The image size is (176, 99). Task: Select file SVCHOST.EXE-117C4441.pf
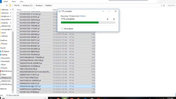click(x=29, y=29)
